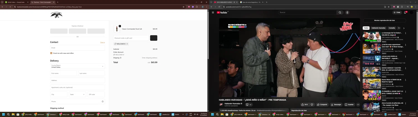This screenshot has width=418, height=117.
Task: Reload the YouTube page
Action: pos(219,7)
